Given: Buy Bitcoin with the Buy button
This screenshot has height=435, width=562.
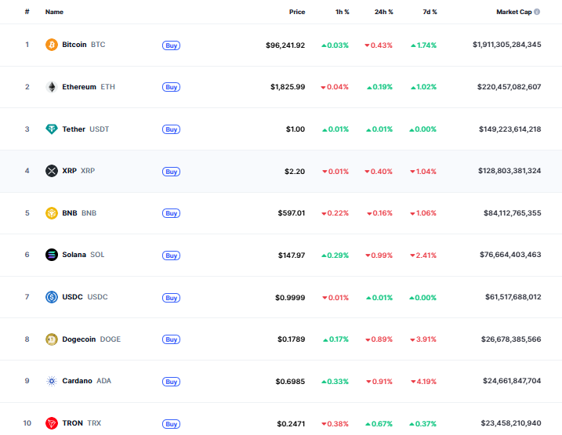Looking at the screenshot, I should 172,45.
